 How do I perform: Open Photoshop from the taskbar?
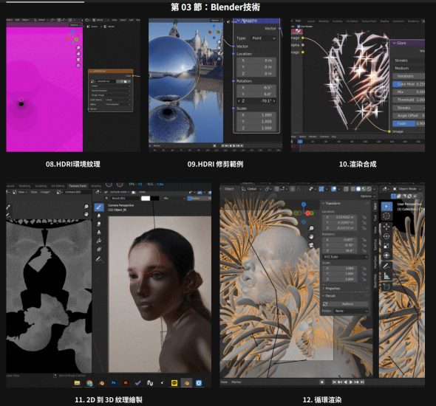(x=114, y=383)
